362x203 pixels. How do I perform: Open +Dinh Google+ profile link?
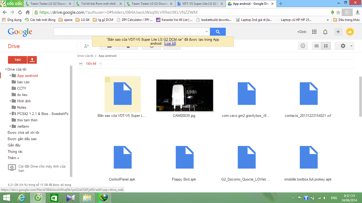[302, 32]
